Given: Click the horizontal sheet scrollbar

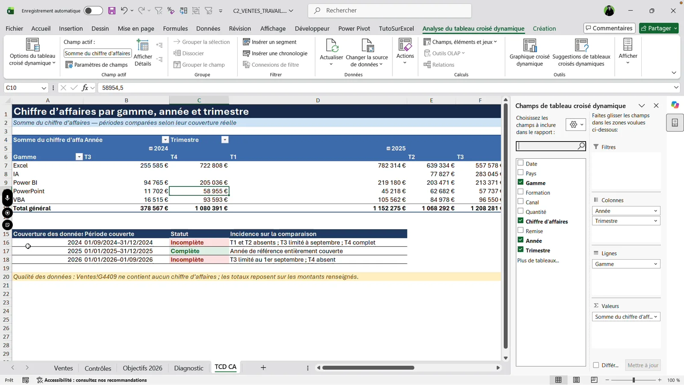Looking at the screenshot, I should 368,367.
